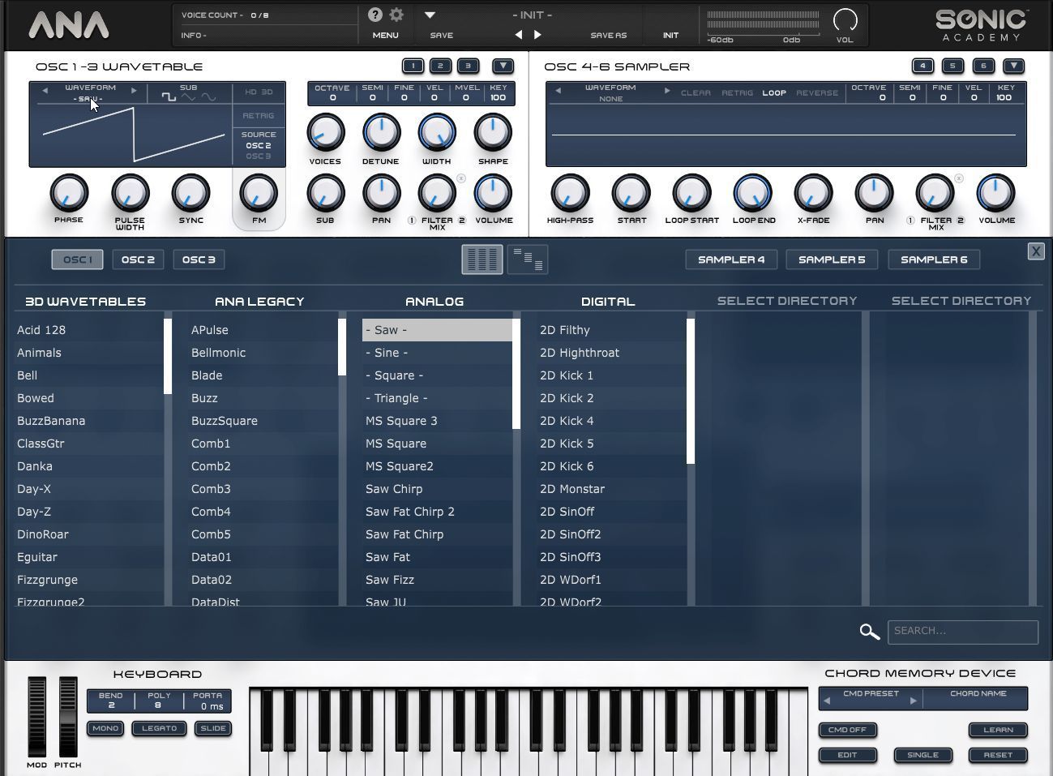Click the magnifying glass search icon
This screenshot has width=1053, height=776.
[869, 632]
